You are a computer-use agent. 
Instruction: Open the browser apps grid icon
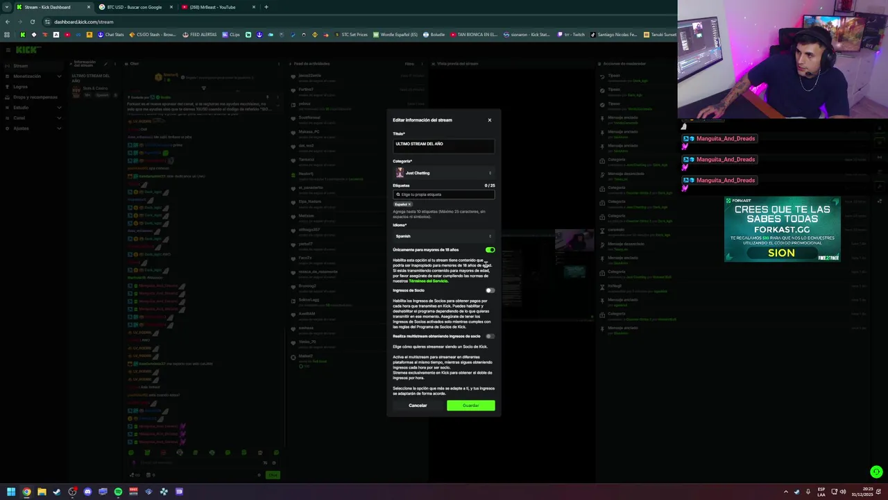point(7,34)
